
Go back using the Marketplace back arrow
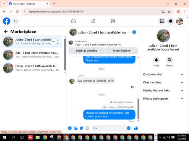(x=6, y=32)
